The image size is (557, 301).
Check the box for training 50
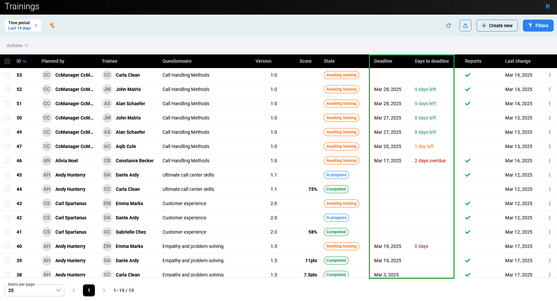7,118
